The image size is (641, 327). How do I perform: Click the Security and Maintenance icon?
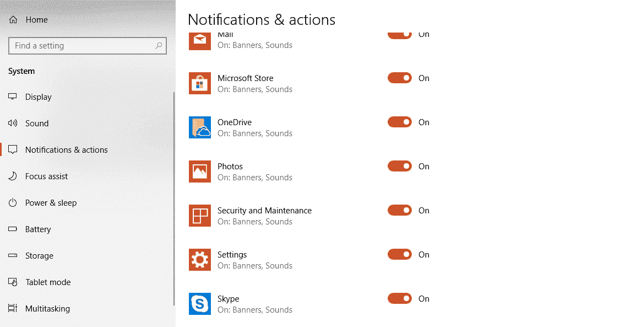click(199, 216)
